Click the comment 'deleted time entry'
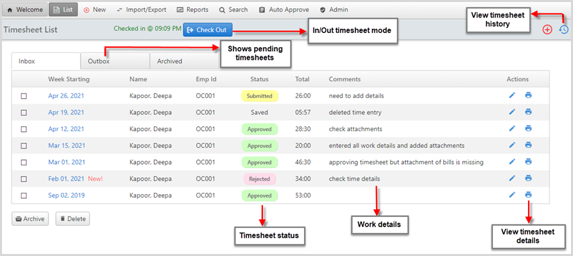Viewport: 573px width, 256px height. [355, 112]
